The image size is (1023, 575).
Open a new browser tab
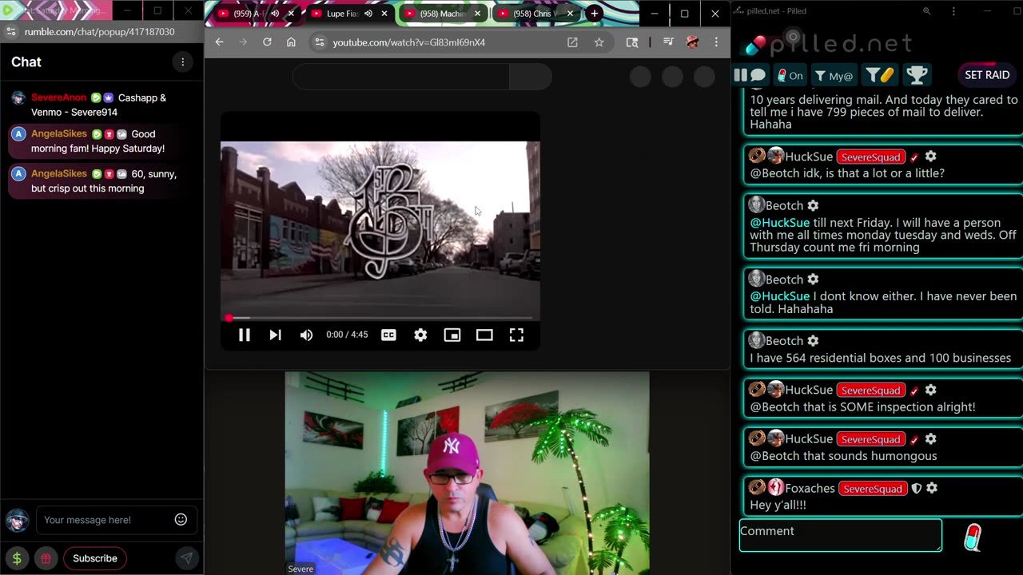click(594, 14)
